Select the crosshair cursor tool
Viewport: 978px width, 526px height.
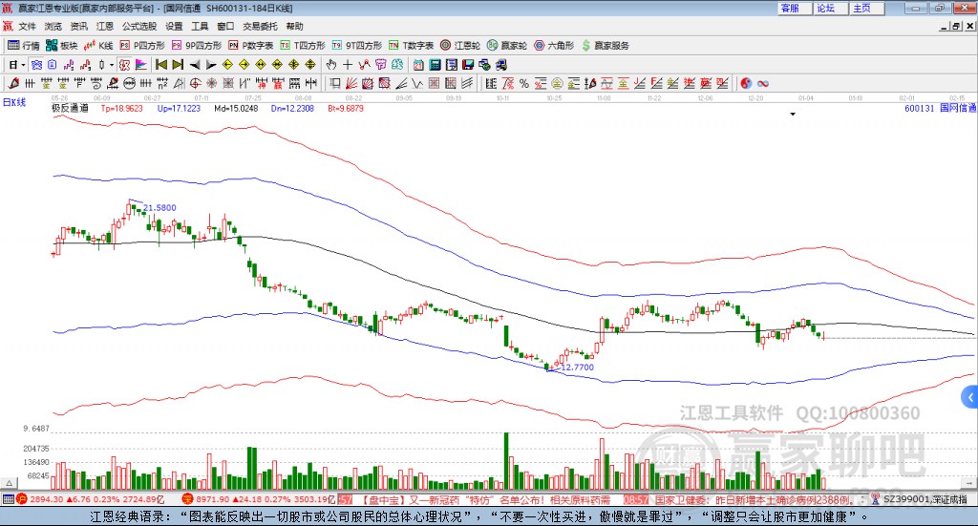point(348,65)
